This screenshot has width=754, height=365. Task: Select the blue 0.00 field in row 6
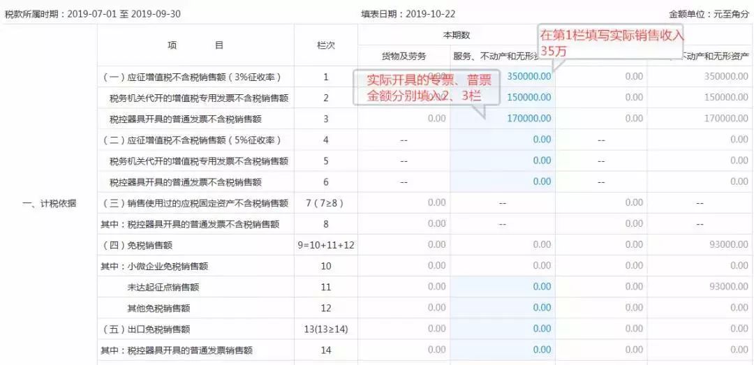click(x=503, y=181)
